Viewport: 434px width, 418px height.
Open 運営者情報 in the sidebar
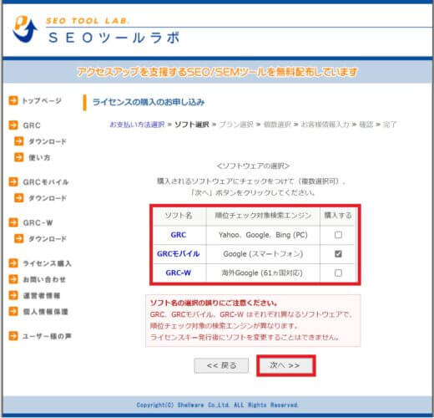42,296
